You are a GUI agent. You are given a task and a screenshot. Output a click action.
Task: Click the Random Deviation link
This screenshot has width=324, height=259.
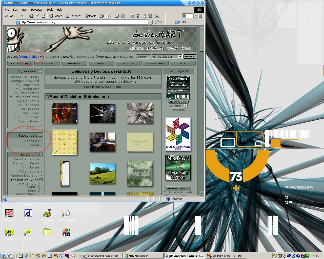click(25, 175)
